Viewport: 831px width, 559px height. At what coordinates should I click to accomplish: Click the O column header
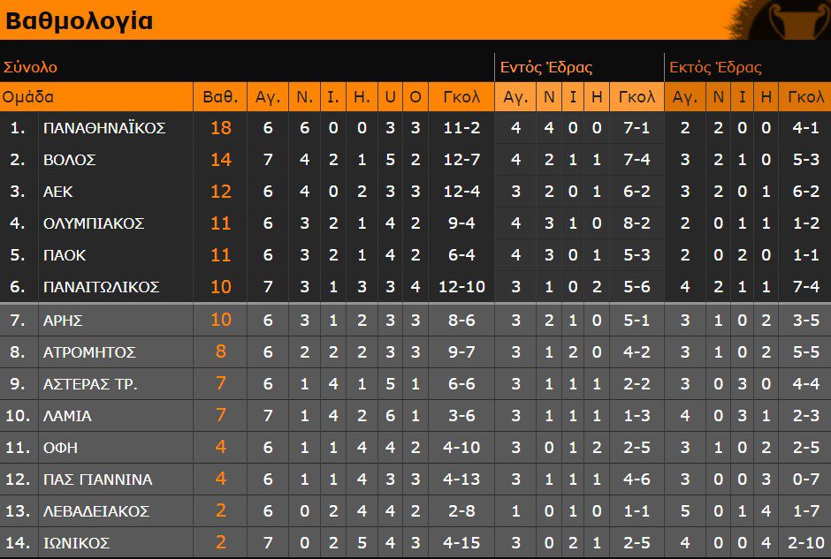(415, 97)
